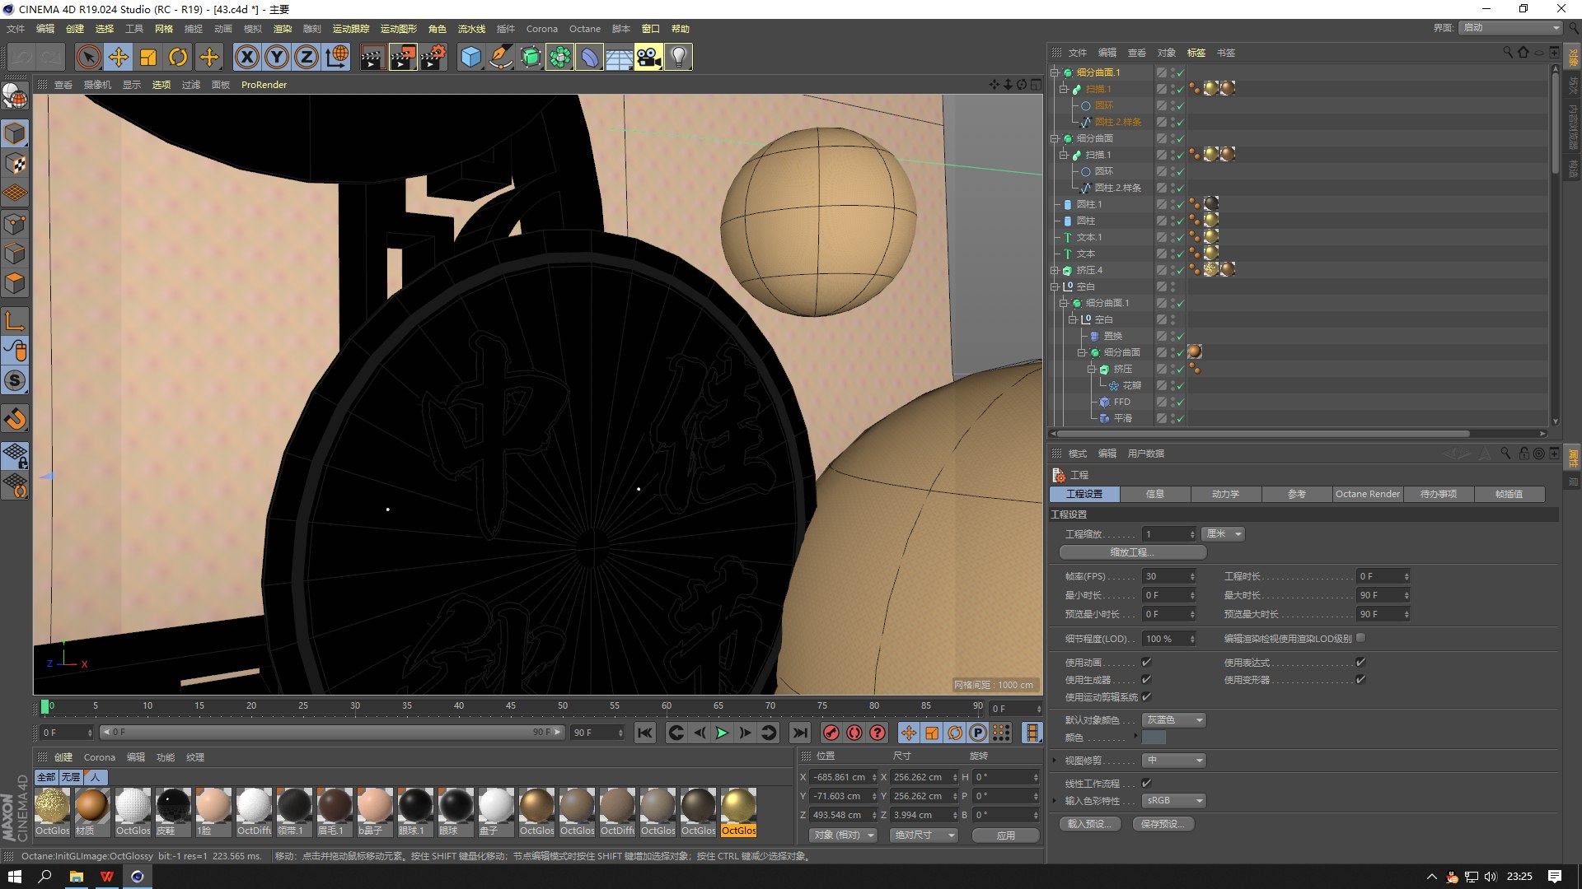
Task: Switch the coordinate system icon
Action: (336, 57)
